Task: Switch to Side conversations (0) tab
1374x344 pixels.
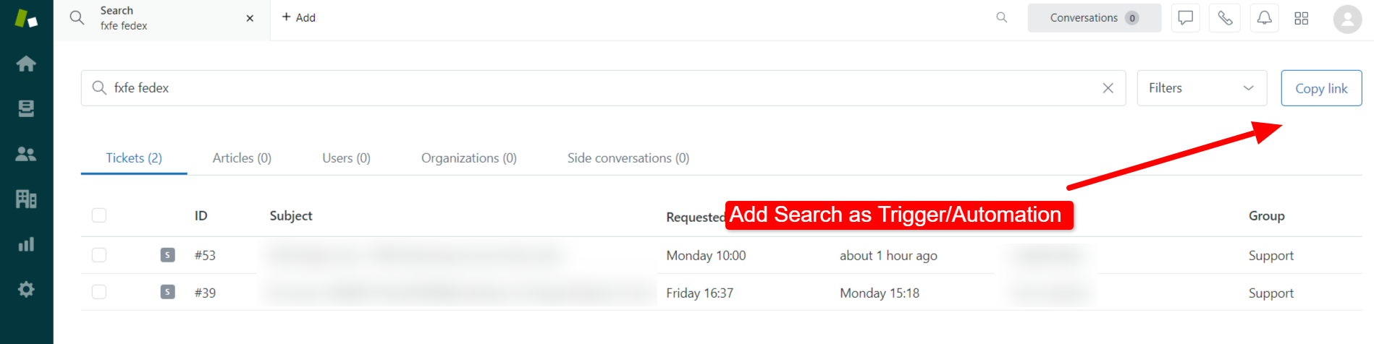Action: point(628,158)
